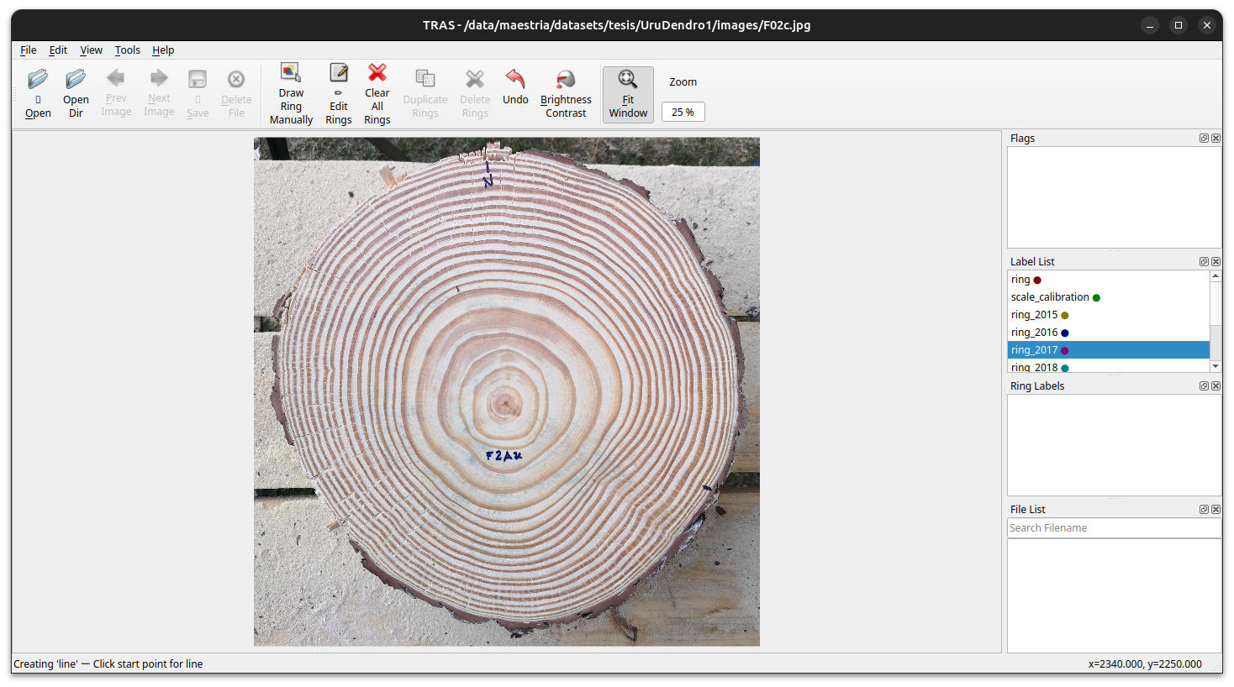Float the Flags panel
The width and height of the screenshot is (1234, 687).
(1204, 138)
